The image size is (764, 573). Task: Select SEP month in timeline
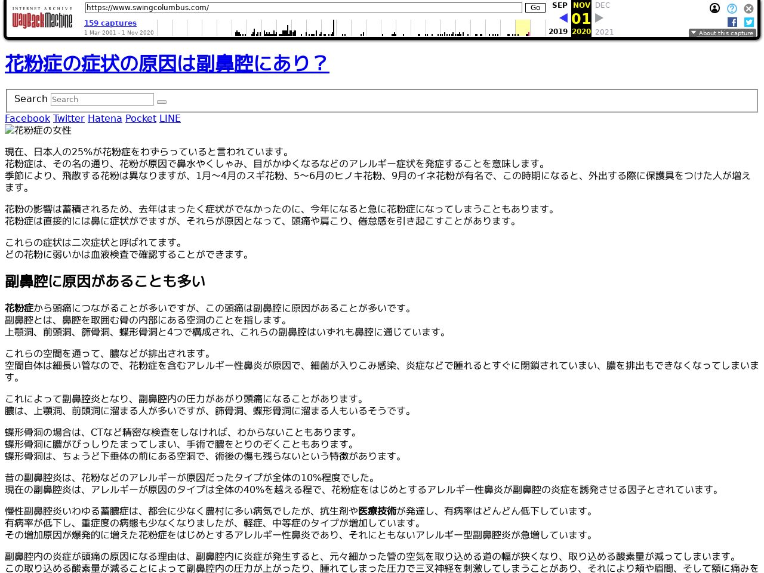click(x=559, y=5)
